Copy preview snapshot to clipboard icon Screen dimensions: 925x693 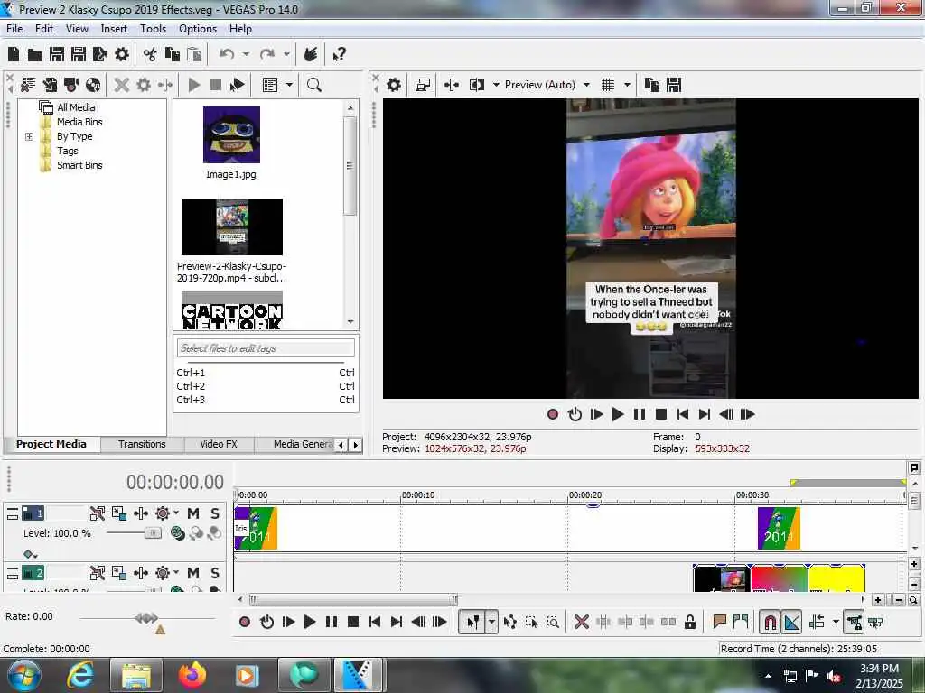coord(652,85)
